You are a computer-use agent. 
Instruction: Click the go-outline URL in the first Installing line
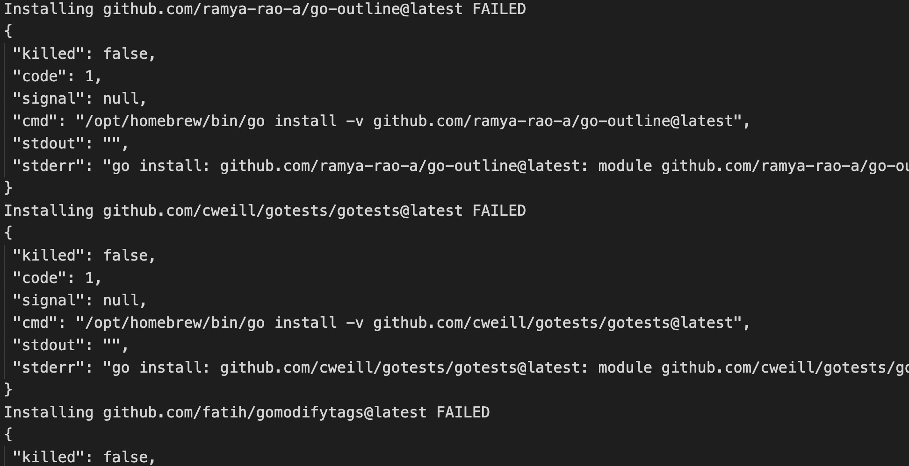pyautogui.click(x=282, y=9)
